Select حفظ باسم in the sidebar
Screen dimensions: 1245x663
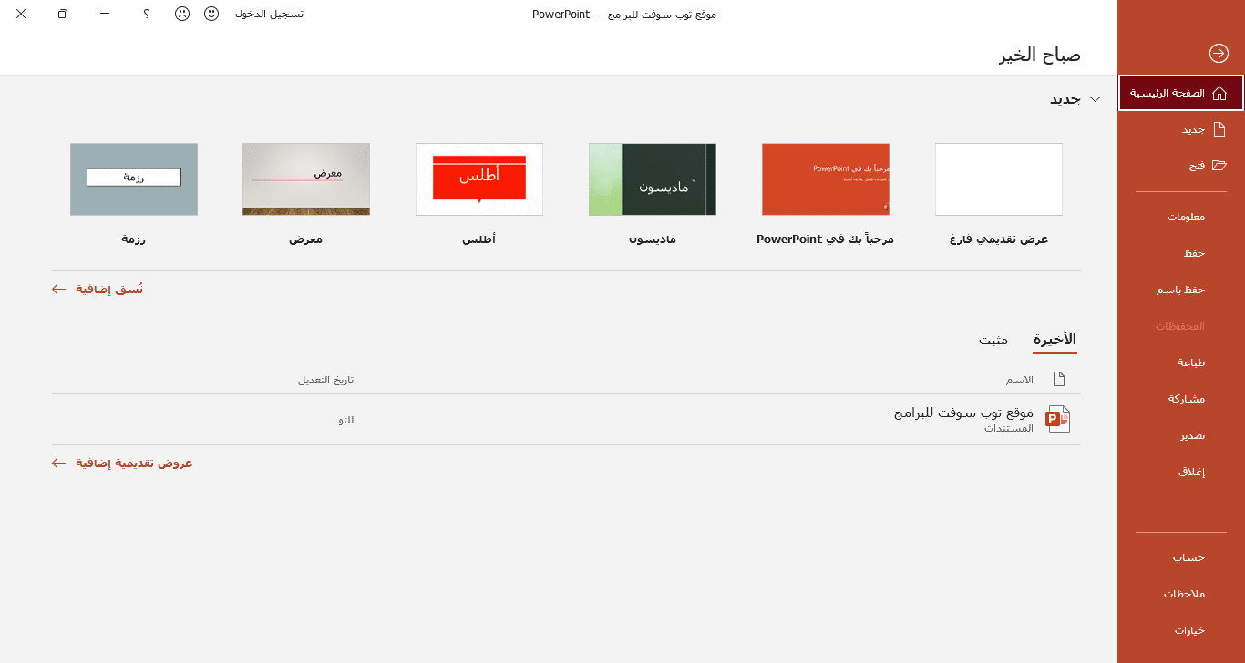point(1181,290)
